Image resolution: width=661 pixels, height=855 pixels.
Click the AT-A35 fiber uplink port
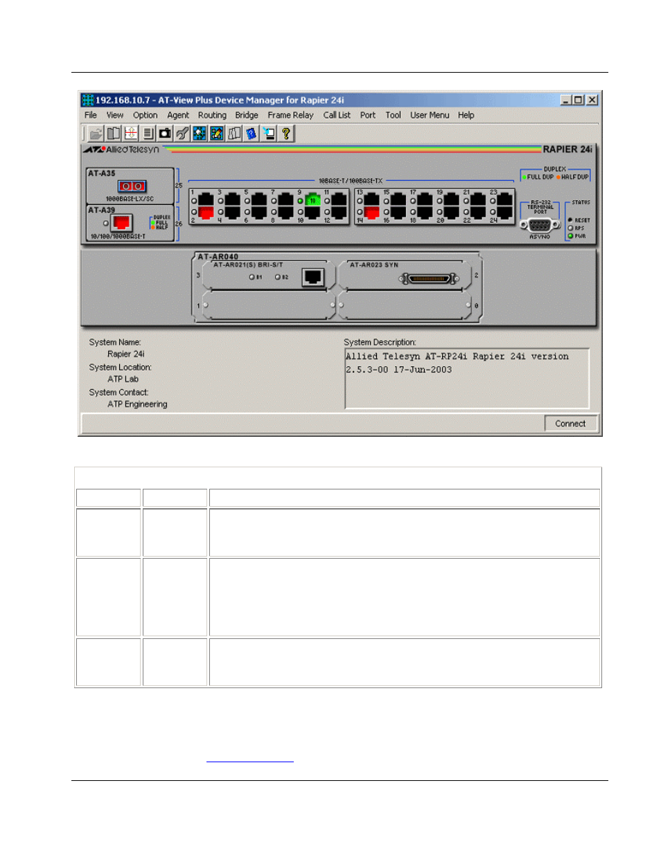coord(132,186)
